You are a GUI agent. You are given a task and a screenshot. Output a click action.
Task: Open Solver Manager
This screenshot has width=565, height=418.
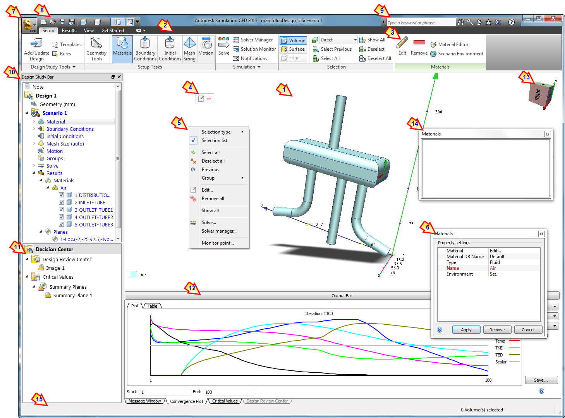click(x=252, y=40)
